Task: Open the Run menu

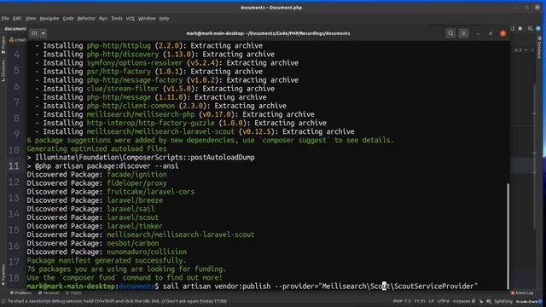Action: [x=103, y=19]
